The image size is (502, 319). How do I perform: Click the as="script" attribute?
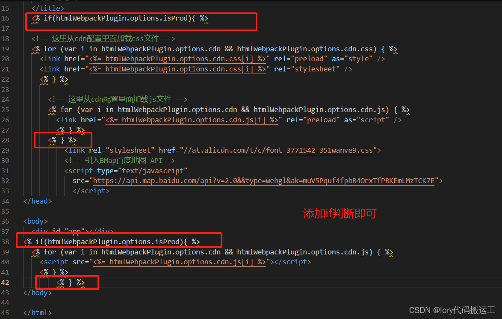tap(366, 120)
